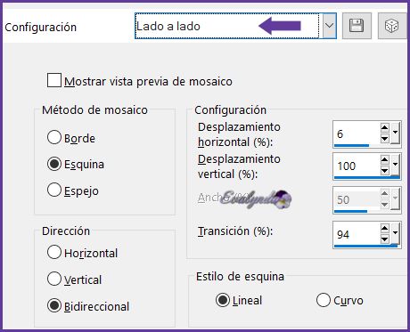Increase vertical offset with the up arrow

click(384, 160)
